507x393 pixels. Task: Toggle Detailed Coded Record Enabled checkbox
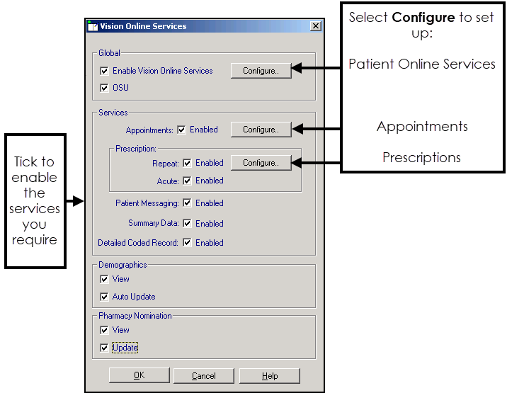pos(188,243)
